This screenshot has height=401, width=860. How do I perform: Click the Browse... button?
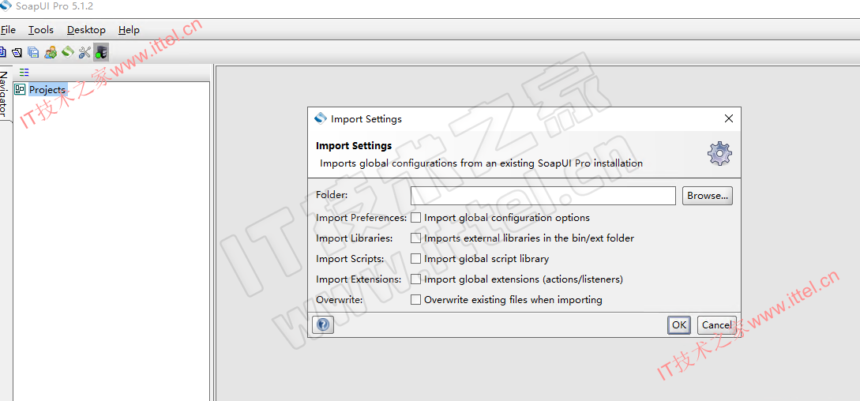pyautogui.click(x=708, y=196)
